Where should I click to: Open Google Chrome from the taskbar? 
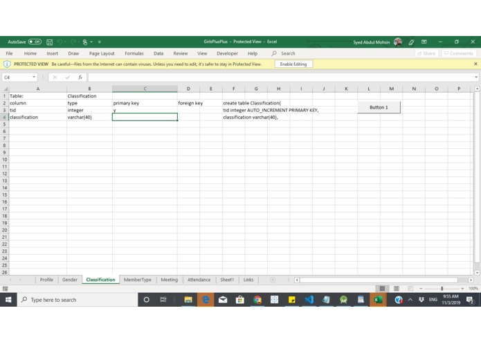(257, 300)
